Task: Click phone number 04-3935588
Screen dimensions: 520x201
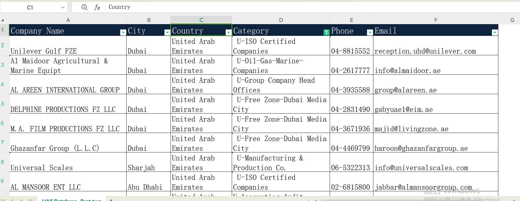Action: 351,90
